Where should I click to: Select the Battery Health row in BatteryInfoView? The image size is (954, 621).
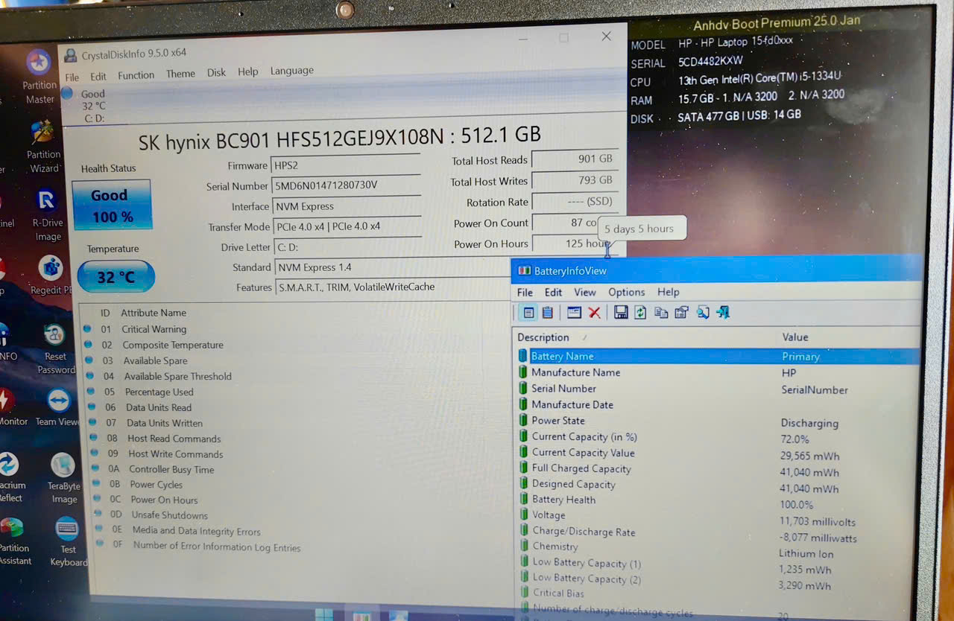tap(563, 500)
